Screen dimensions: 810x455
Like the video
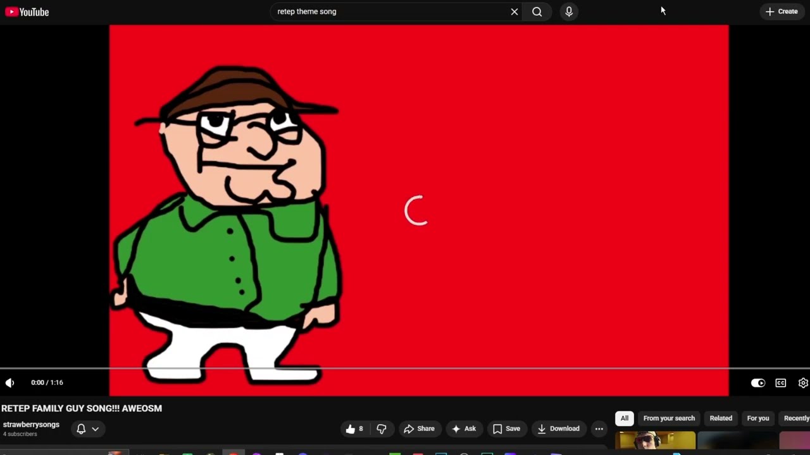coord(354,428)
